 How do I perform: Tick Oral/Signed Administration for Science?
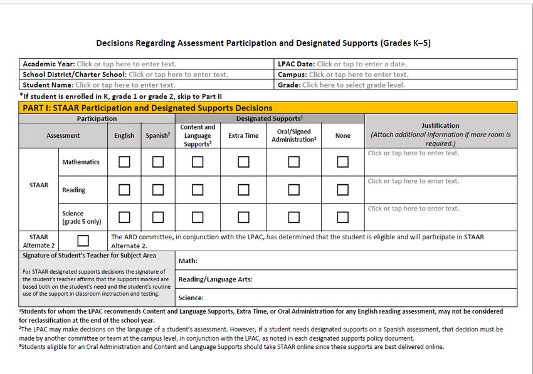pos(293,217)
